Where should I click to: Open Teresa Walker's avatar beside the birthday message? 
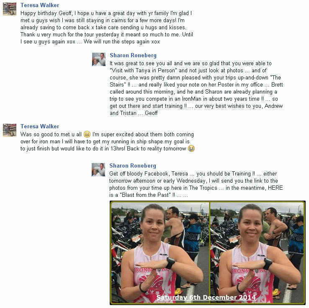(10, 9)
